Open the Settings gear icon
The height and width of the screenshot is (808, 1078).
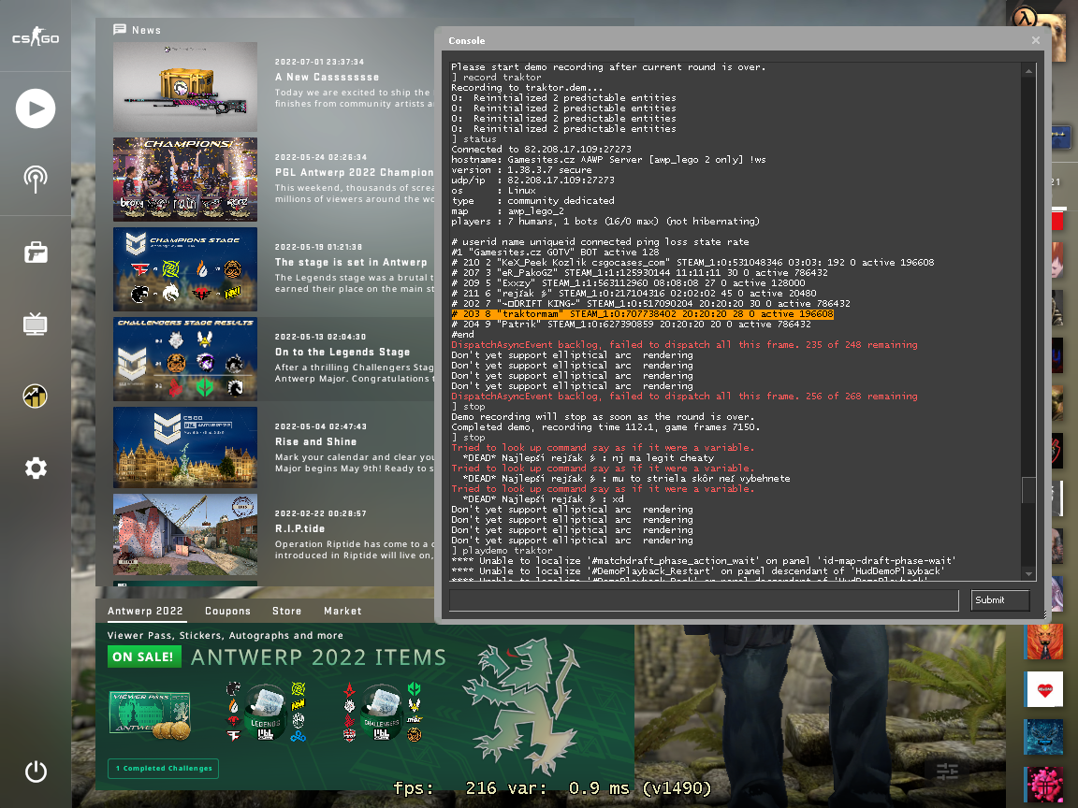click(36, 468)
